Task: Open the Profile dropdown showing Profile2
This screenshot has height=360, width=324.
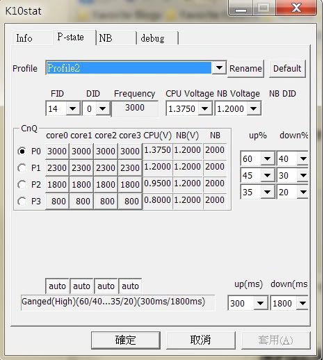Action: click(x=136, y=68)
